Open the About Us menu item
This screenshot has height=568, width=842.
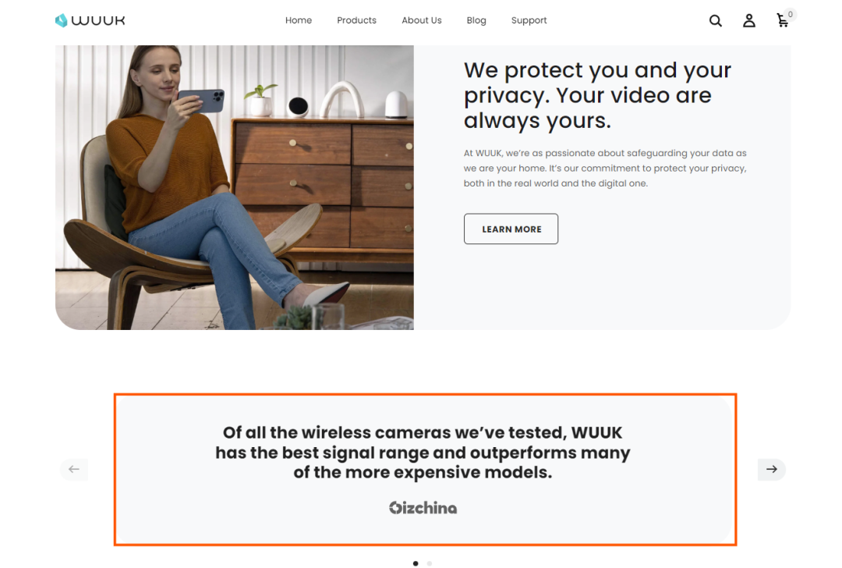[422, 20]
